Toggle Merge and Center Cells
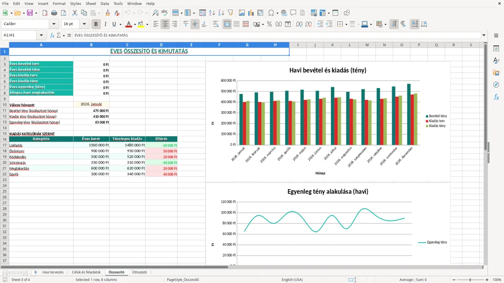This screenshot has width=504, height=283. click(227, 24)
